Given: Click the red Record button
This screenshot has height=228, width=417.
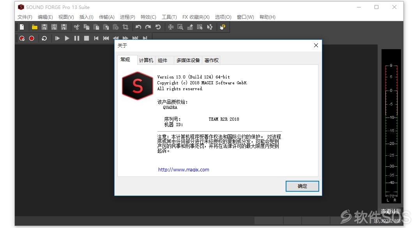Looking at the screenshot, I should coord(32,38).
